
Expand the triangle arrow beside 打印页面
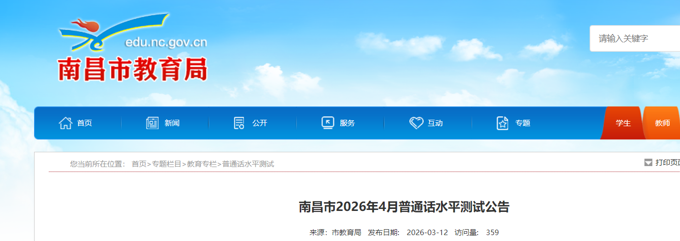[x=648, y=163]
